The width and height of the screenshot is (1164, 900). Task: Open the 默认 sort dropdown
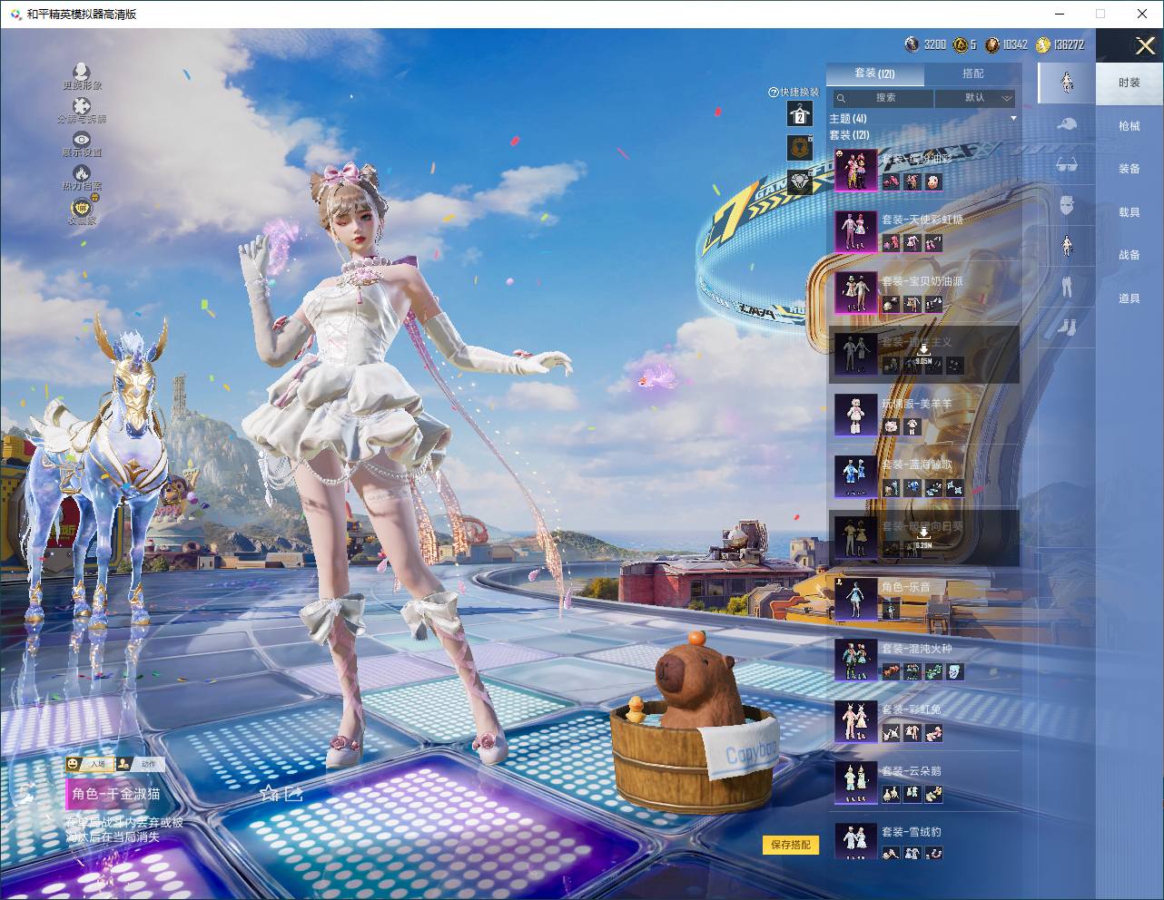[x=975, y=98]
